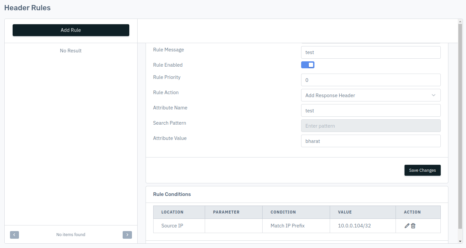Click the Rule Conditions heading
This screenshot has width=466, height=248.
(x=172, y=194)
